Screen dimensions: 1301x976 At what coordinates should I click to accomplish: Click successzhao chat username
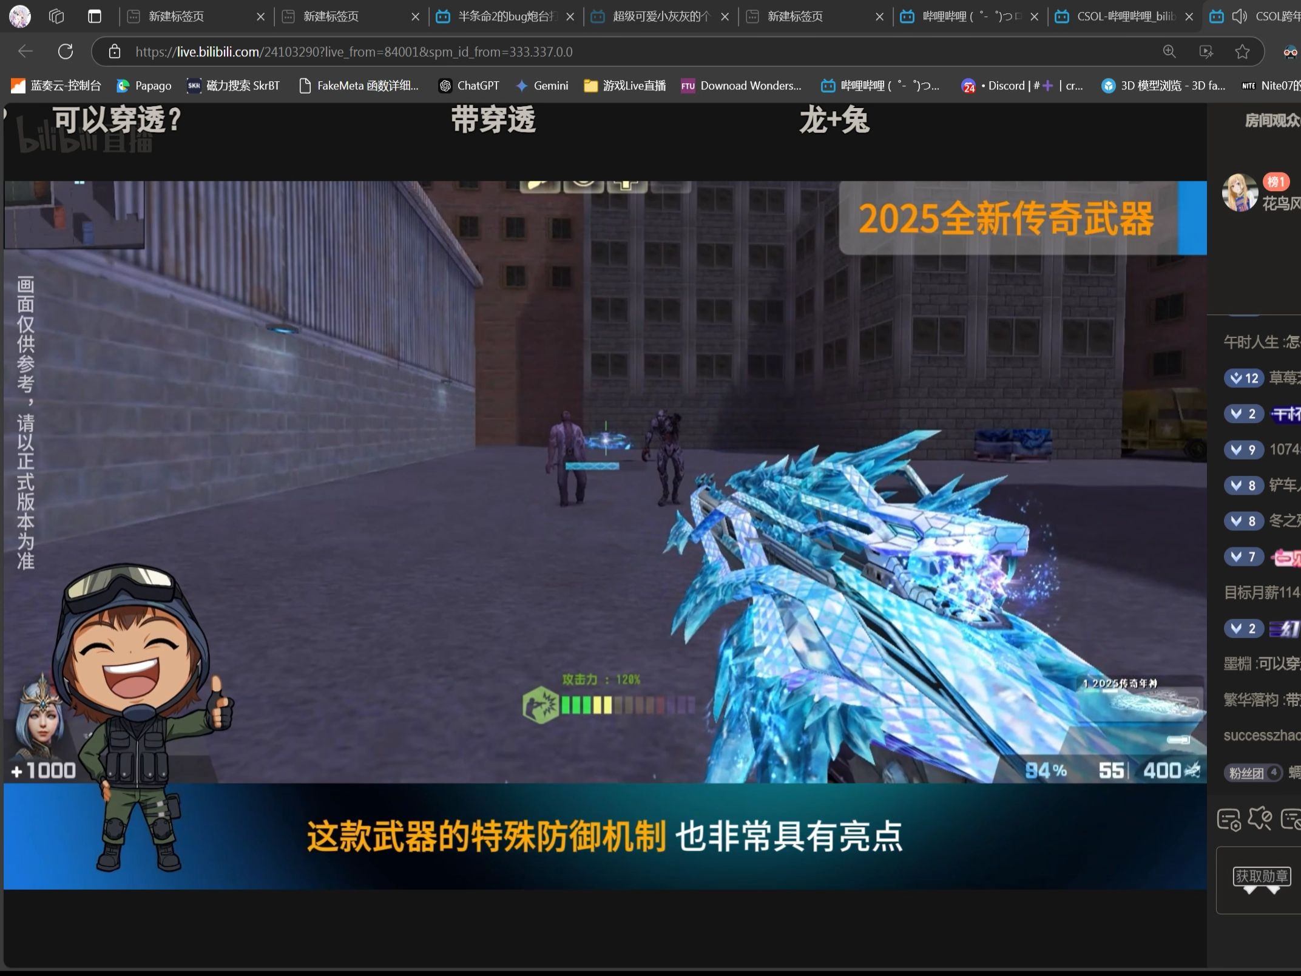coord(1262,736)
